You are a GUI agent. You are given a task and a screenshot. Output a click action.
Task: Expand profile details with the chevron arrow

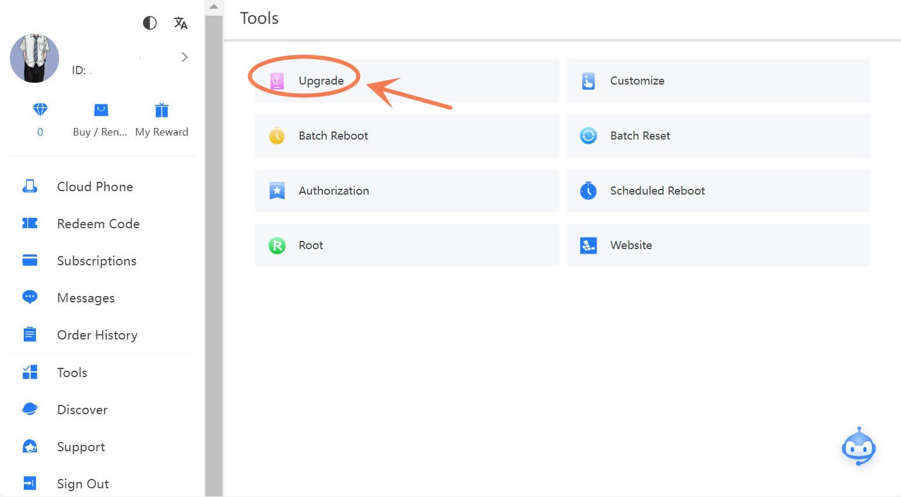(x=184, y=57)
